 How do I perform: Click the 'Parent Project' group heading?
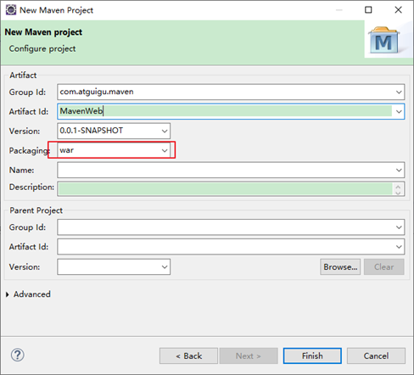tap(36, 210)
